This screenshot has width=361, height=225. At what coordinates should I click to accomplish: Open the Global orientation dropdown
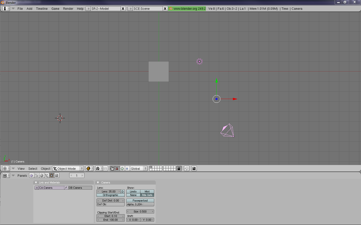click(139, 168)
